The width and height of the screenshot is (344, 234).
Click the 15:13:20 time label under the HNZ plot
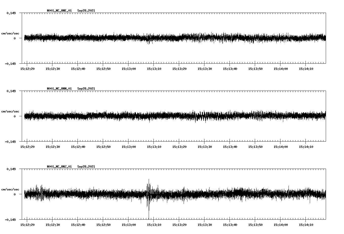179,225
